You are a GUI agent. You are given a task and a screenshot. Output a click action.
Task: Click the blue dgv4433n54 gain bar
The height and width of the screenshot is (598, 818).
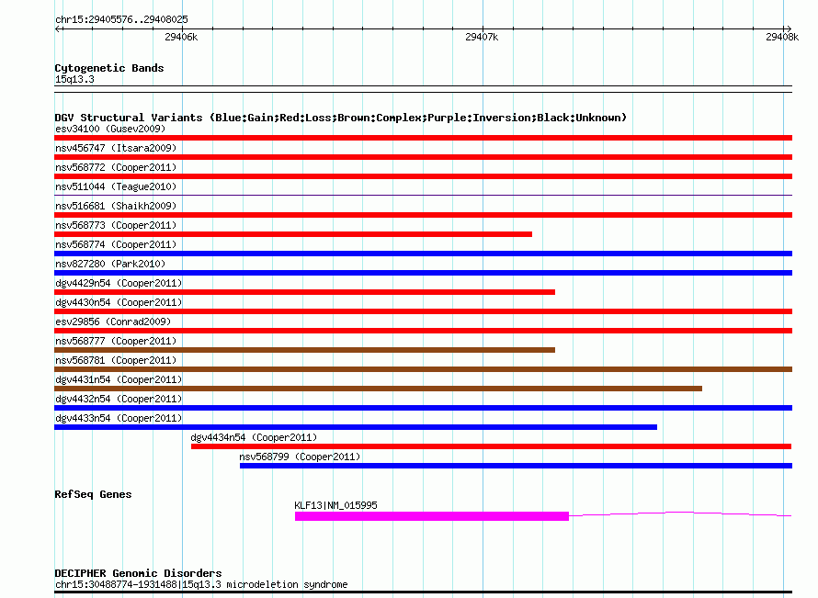356,427
